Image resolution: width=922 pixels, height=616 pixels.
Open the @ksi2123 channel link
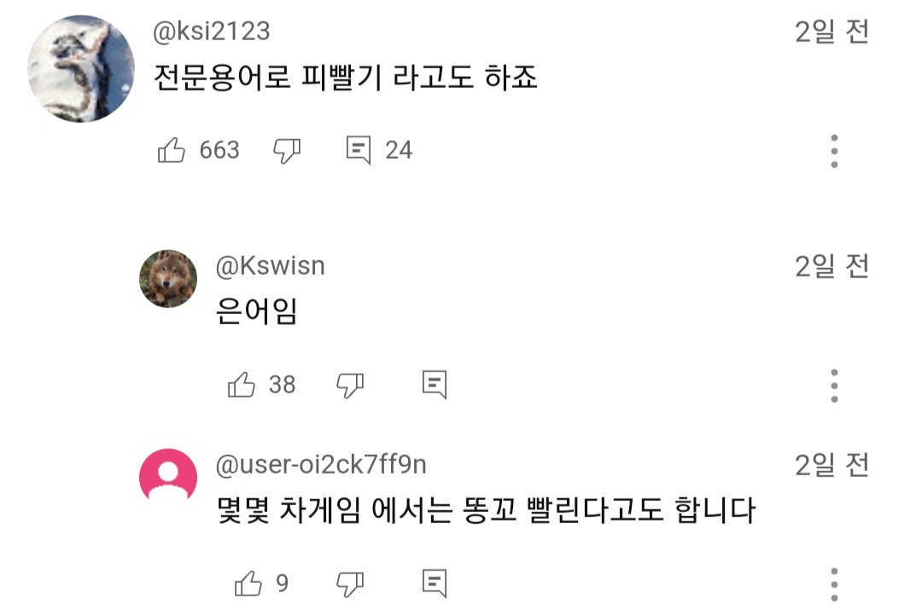pos(212,32)
